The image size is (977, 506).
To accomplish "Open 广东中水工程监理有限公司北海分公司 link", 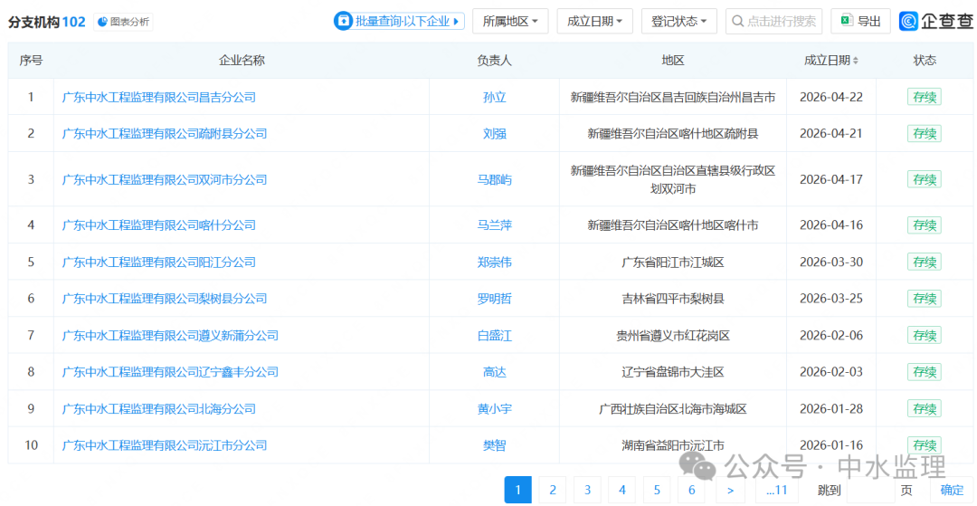I will [x=159, y=409].
